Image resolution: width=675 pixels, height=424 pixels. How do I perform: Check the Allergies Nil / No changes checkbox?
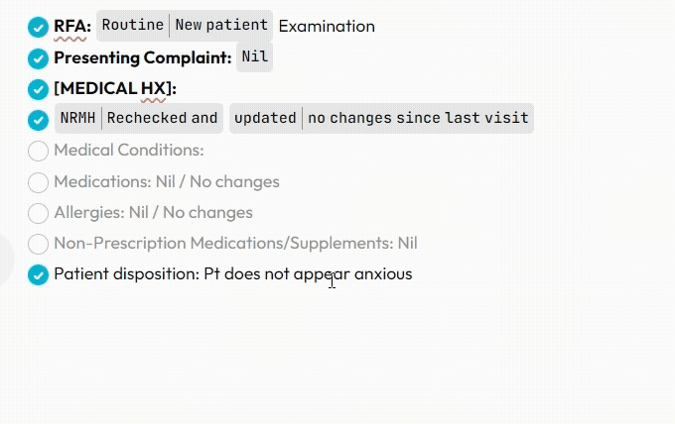38,213
